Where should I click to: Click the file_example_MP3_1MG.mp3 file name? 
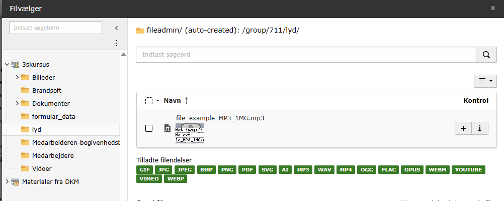pos(220,118)
